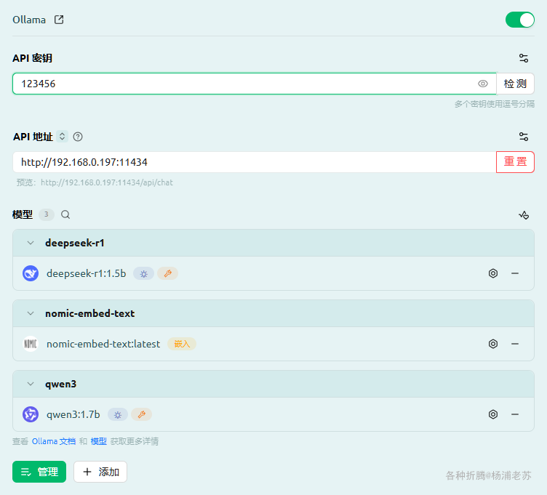Show API key with eye icon

click(x=483, y=84)
